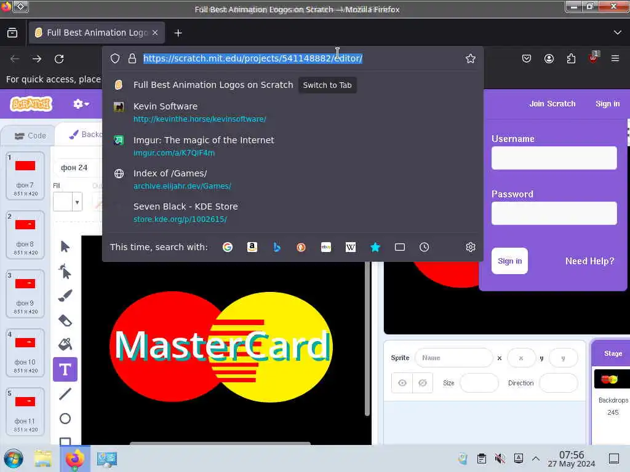
Task: Search with DuckDuckGo icon
Action: pyautogui.click(x=301, y=247)
